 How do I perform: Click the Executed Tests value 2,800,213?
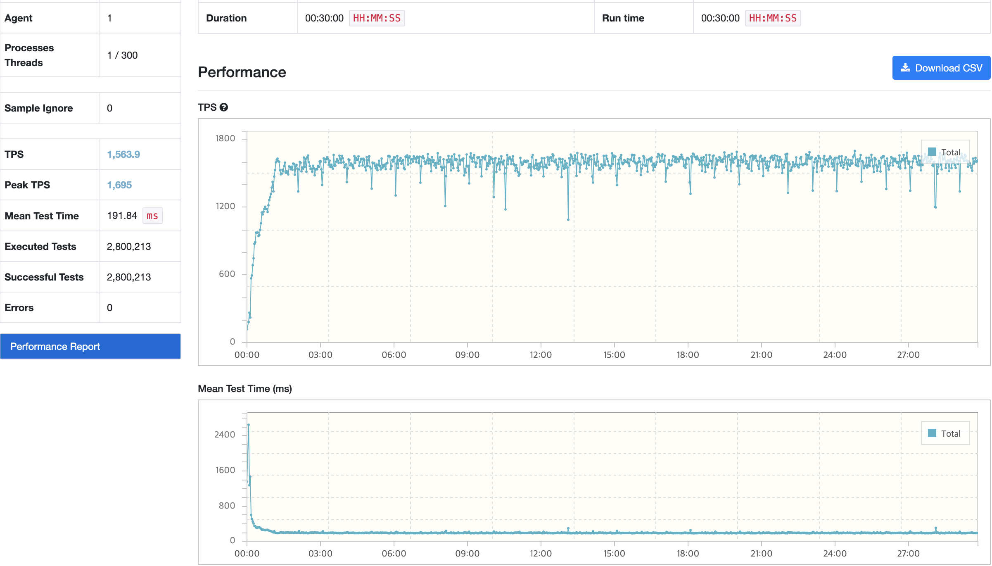pos(129,247)
